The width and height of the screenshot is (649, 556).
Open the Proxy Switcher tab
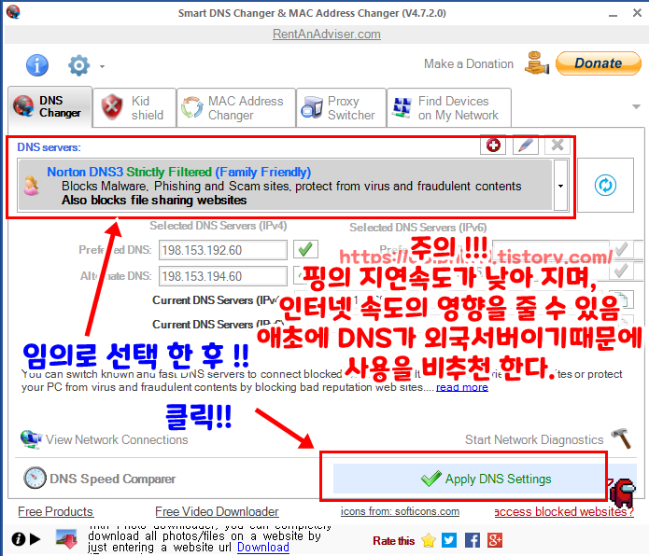[341, 107]
